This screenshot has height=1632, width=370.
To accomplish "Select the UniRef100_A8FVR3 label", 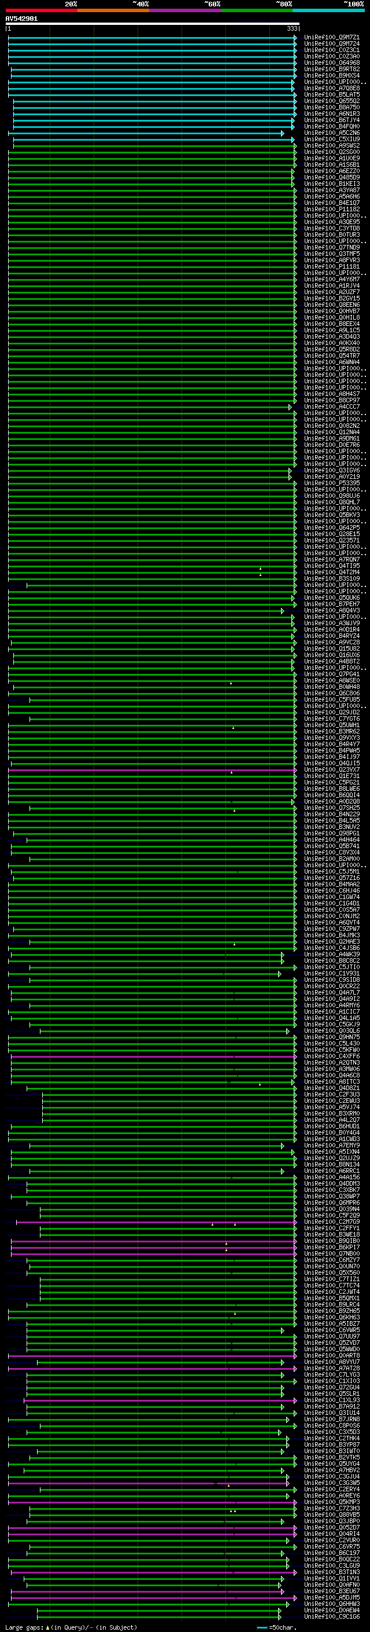I will pyautogui.click(x=332, y=260).
